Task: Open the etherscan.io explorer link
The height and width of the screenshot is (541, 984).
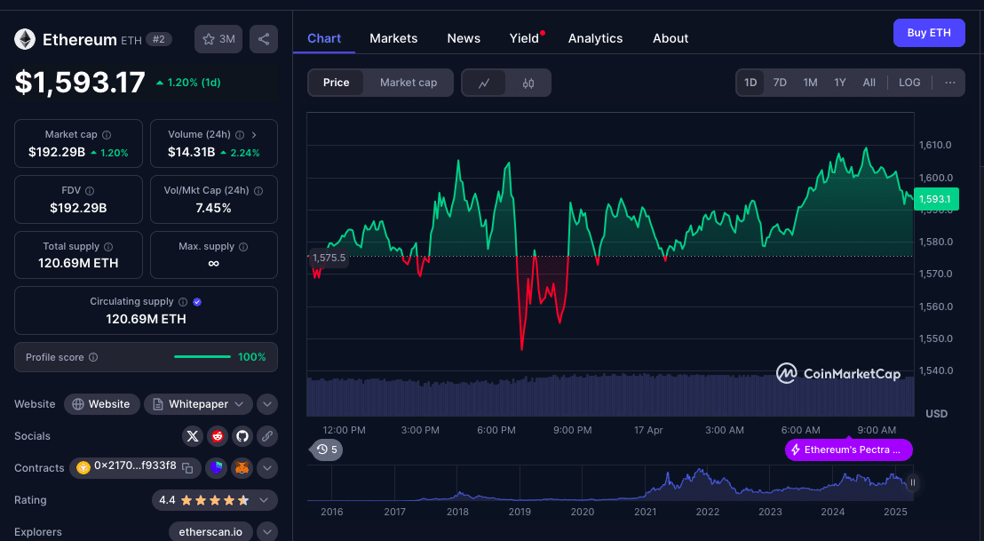Action: (x=210, y=532)
